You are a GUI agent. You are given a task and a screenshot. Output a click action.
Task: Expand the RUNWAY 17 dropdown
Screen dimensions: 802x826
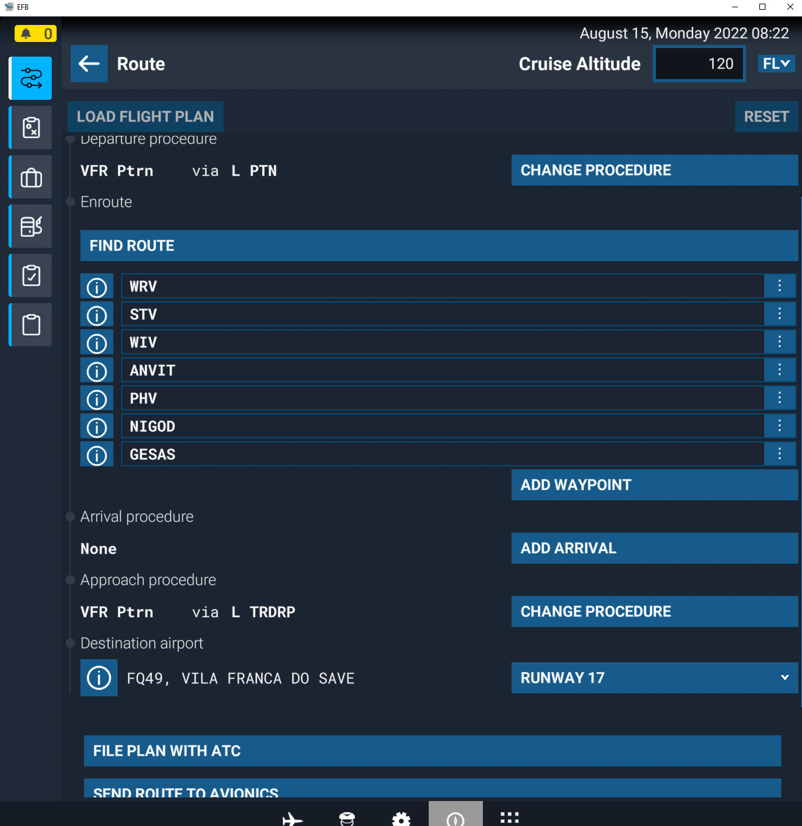(655, 677)
